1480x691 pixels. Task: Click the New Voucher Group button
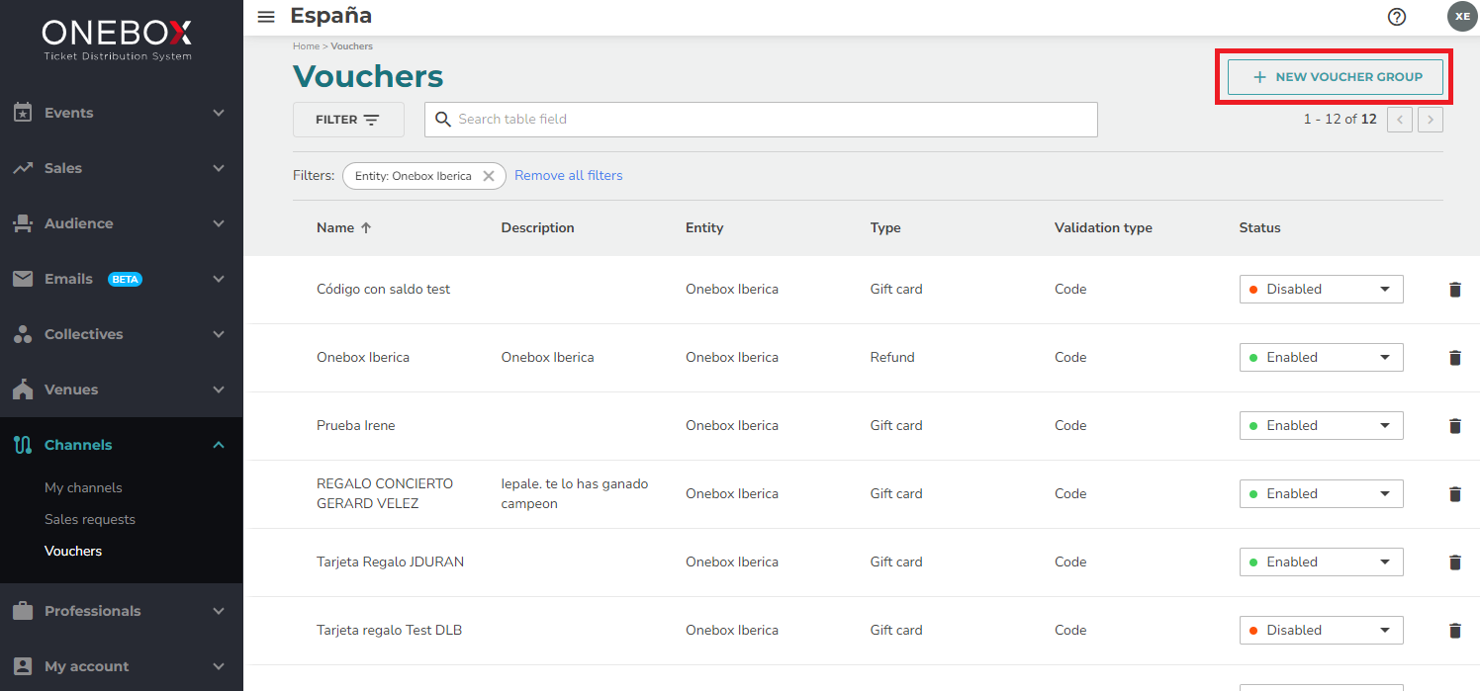pos(1336,77)
